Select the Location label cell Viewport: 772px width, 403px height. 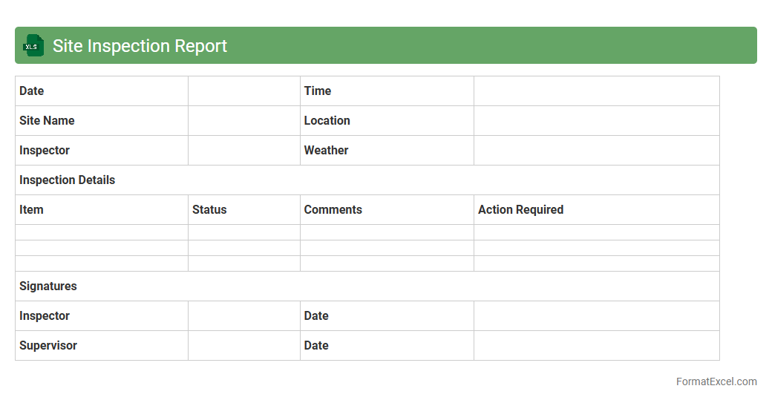pos(327,121)
